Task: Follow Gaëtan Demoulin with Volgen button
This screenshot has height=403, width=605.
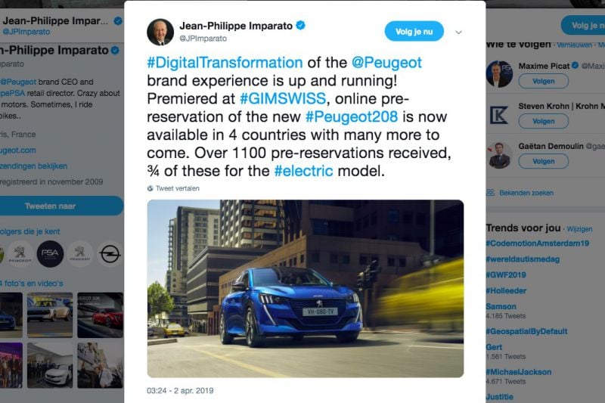Action: pos(543,161)
